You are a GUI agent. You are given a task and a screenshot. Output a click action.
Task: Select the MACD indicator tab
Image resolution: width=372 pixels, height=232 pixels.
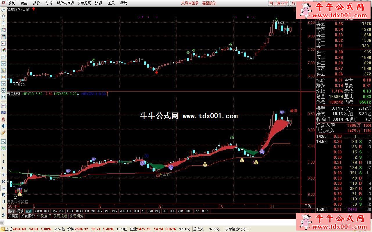tap(38, 211)
